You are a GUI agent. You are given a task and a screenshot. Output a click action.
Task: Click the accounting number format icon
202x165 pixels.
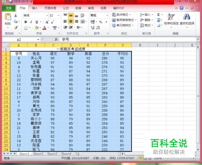pos(93,22)
